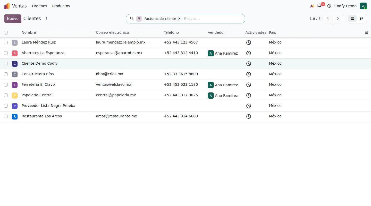This screenshot has height=206, width=371.
Task: Tick the checkbox for Ferretería El Clavo
Action: pos(6,85)
